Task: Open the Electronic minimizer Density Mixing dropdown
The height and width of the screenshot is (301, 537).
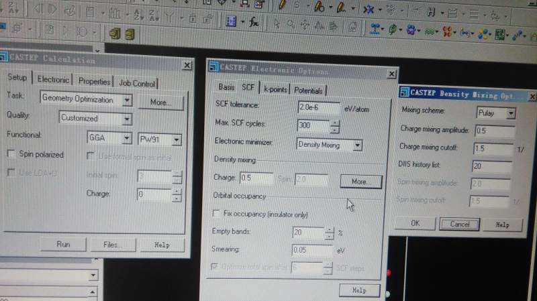Action: [x=358, y=145]
